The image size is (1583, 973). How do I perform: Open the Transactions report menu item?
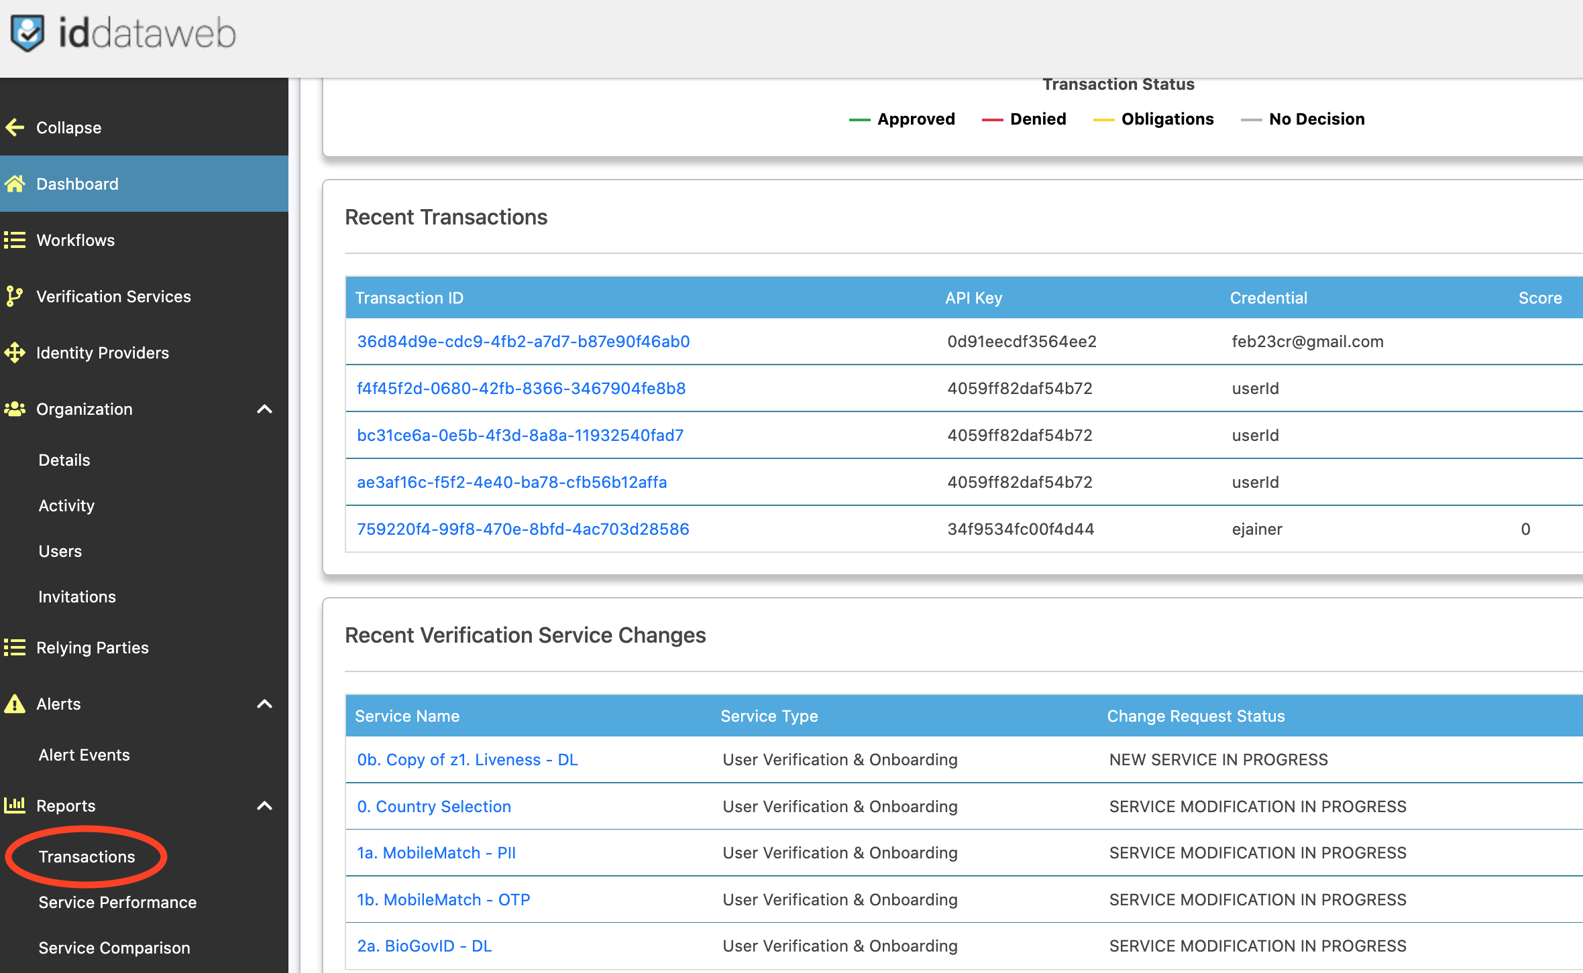coord(87,856)
